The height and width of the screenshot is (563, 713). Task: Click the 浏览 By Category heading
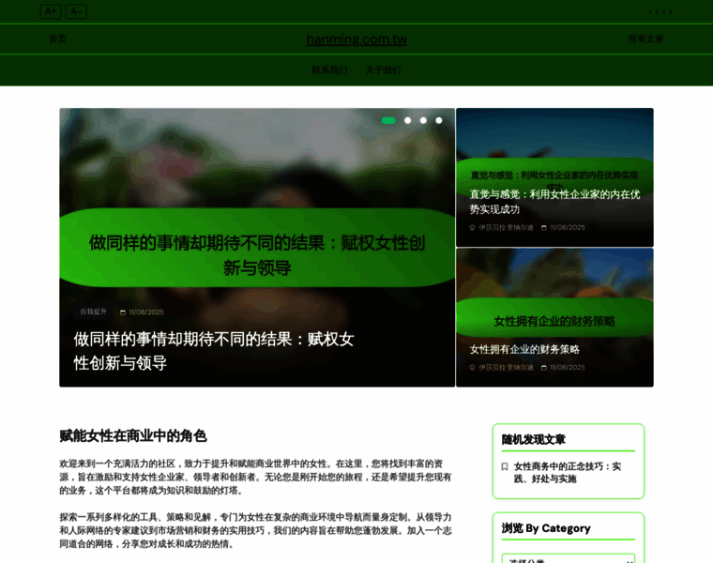(x=546, y=528)
